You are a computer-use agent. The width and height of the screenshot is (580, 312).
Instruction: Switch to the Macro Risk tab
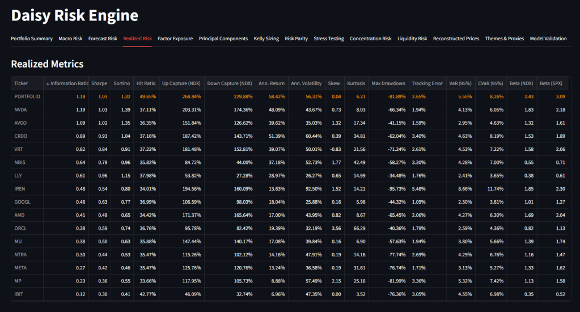70,39
